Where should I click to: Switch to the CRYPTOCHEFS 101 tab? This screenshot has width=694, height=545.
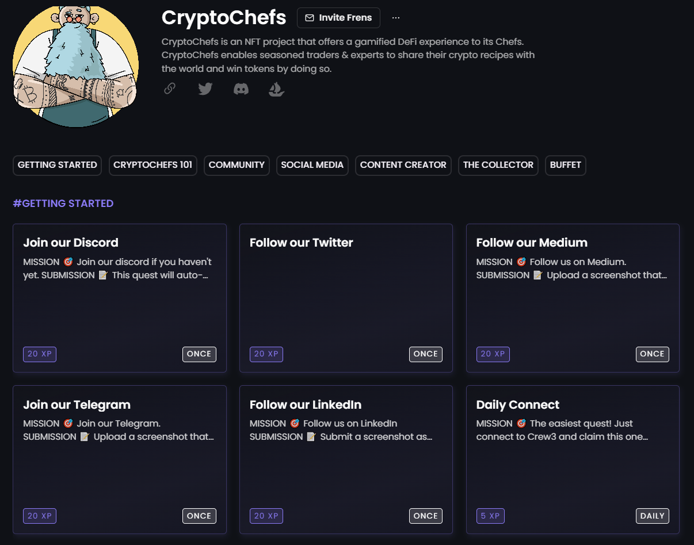(152, 165)
